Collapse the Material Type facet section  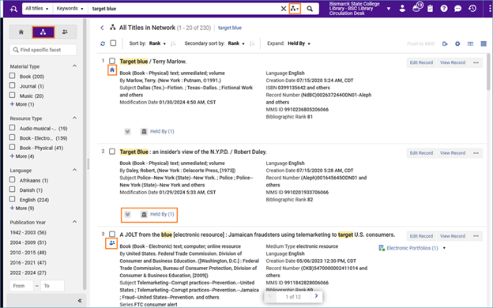[x=74, y=66]
